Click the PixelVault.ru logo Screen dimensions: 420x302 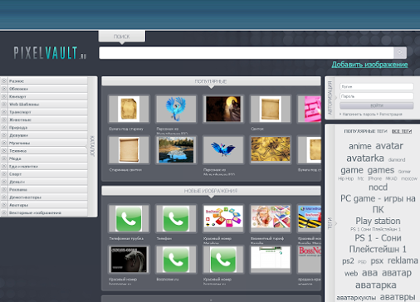click(x=50, y=53)
